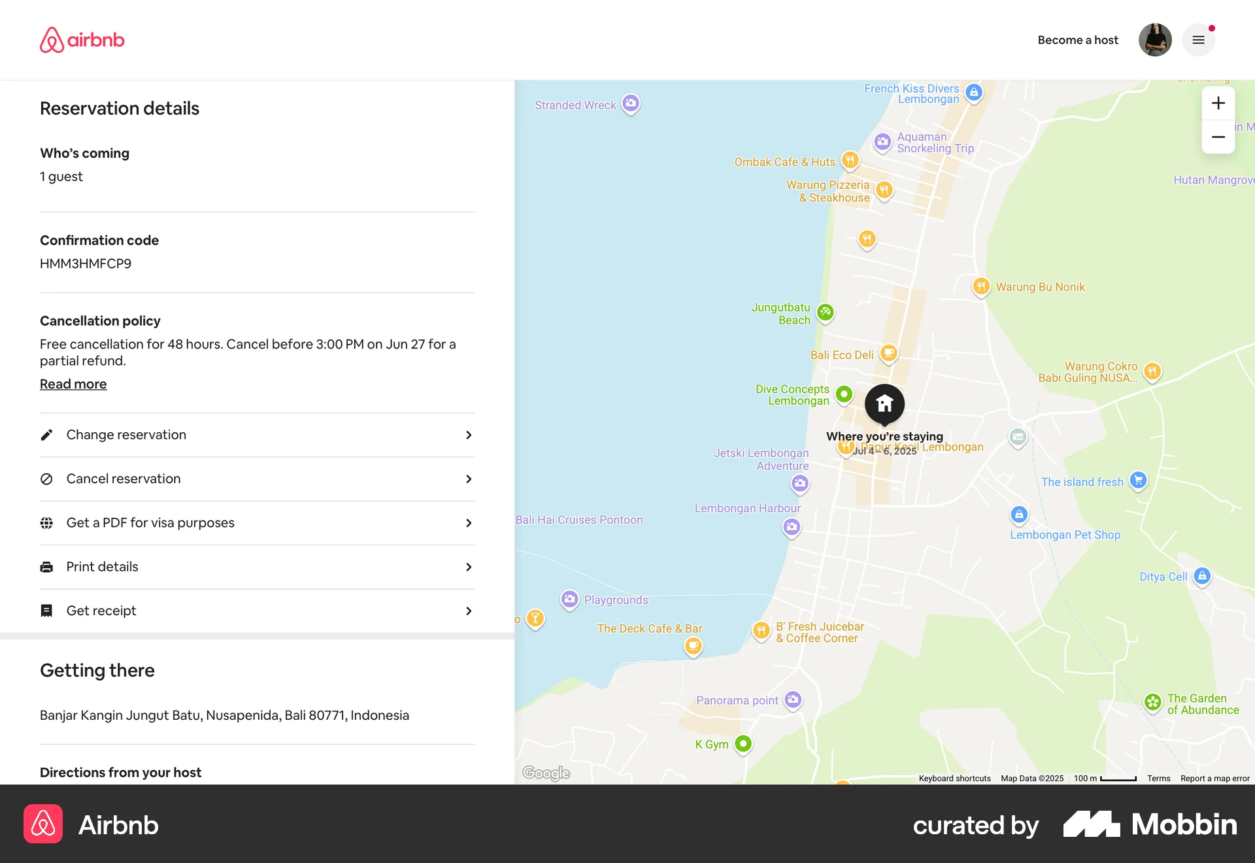The height and width of the screenshot is (863, 1255).
Task: Expand Get a PDF for visa purposes chevron
Action: click(x=469, y=523)
